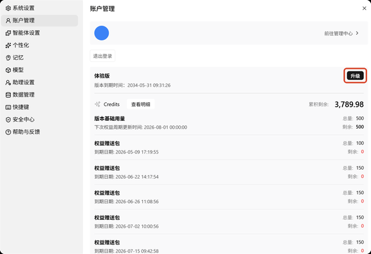Click the 体验版 plan title
Screen dimensions: 371x254
click(102, 76)
